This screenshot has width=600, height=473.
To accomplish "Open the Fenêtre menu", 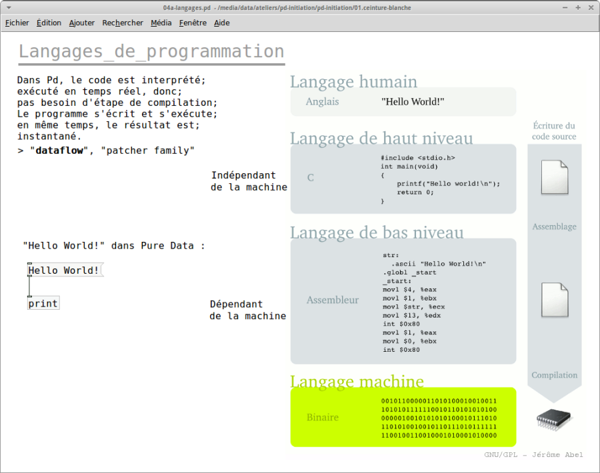I will click(193, 23).
